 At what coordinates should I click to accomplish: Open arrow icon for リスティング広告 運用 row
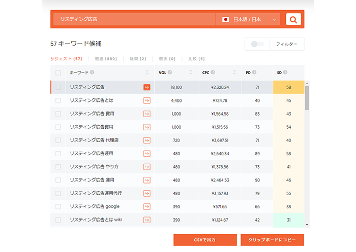tap(147, 180)
